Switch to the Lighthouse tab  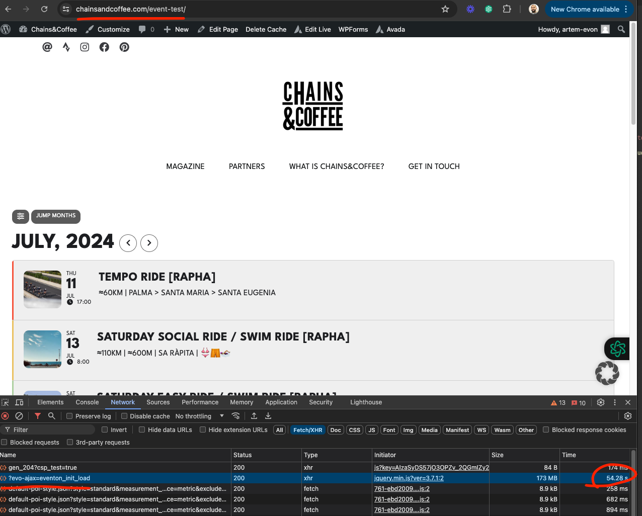click(x=366, y=402)
